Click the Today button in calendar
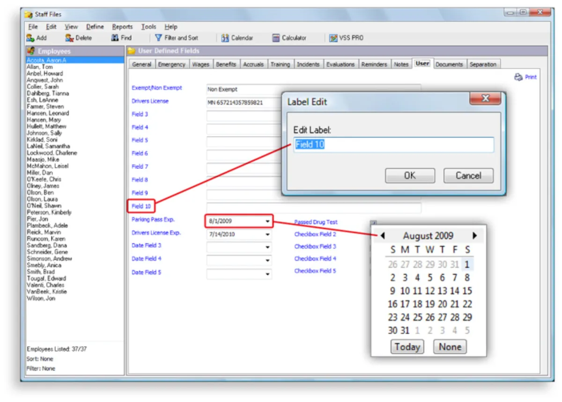Image resolution: width=562 pixels, height=402 pixels. point(407,347)
